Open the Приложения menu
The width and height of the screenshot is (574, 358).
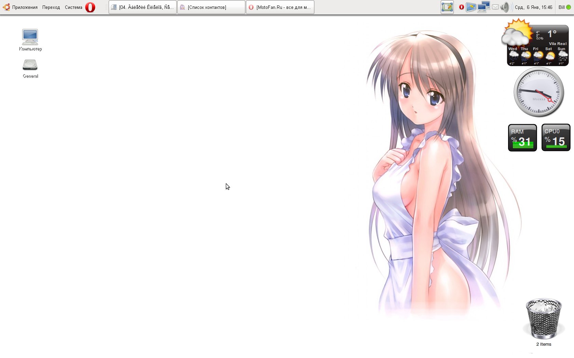click(20, 7)
